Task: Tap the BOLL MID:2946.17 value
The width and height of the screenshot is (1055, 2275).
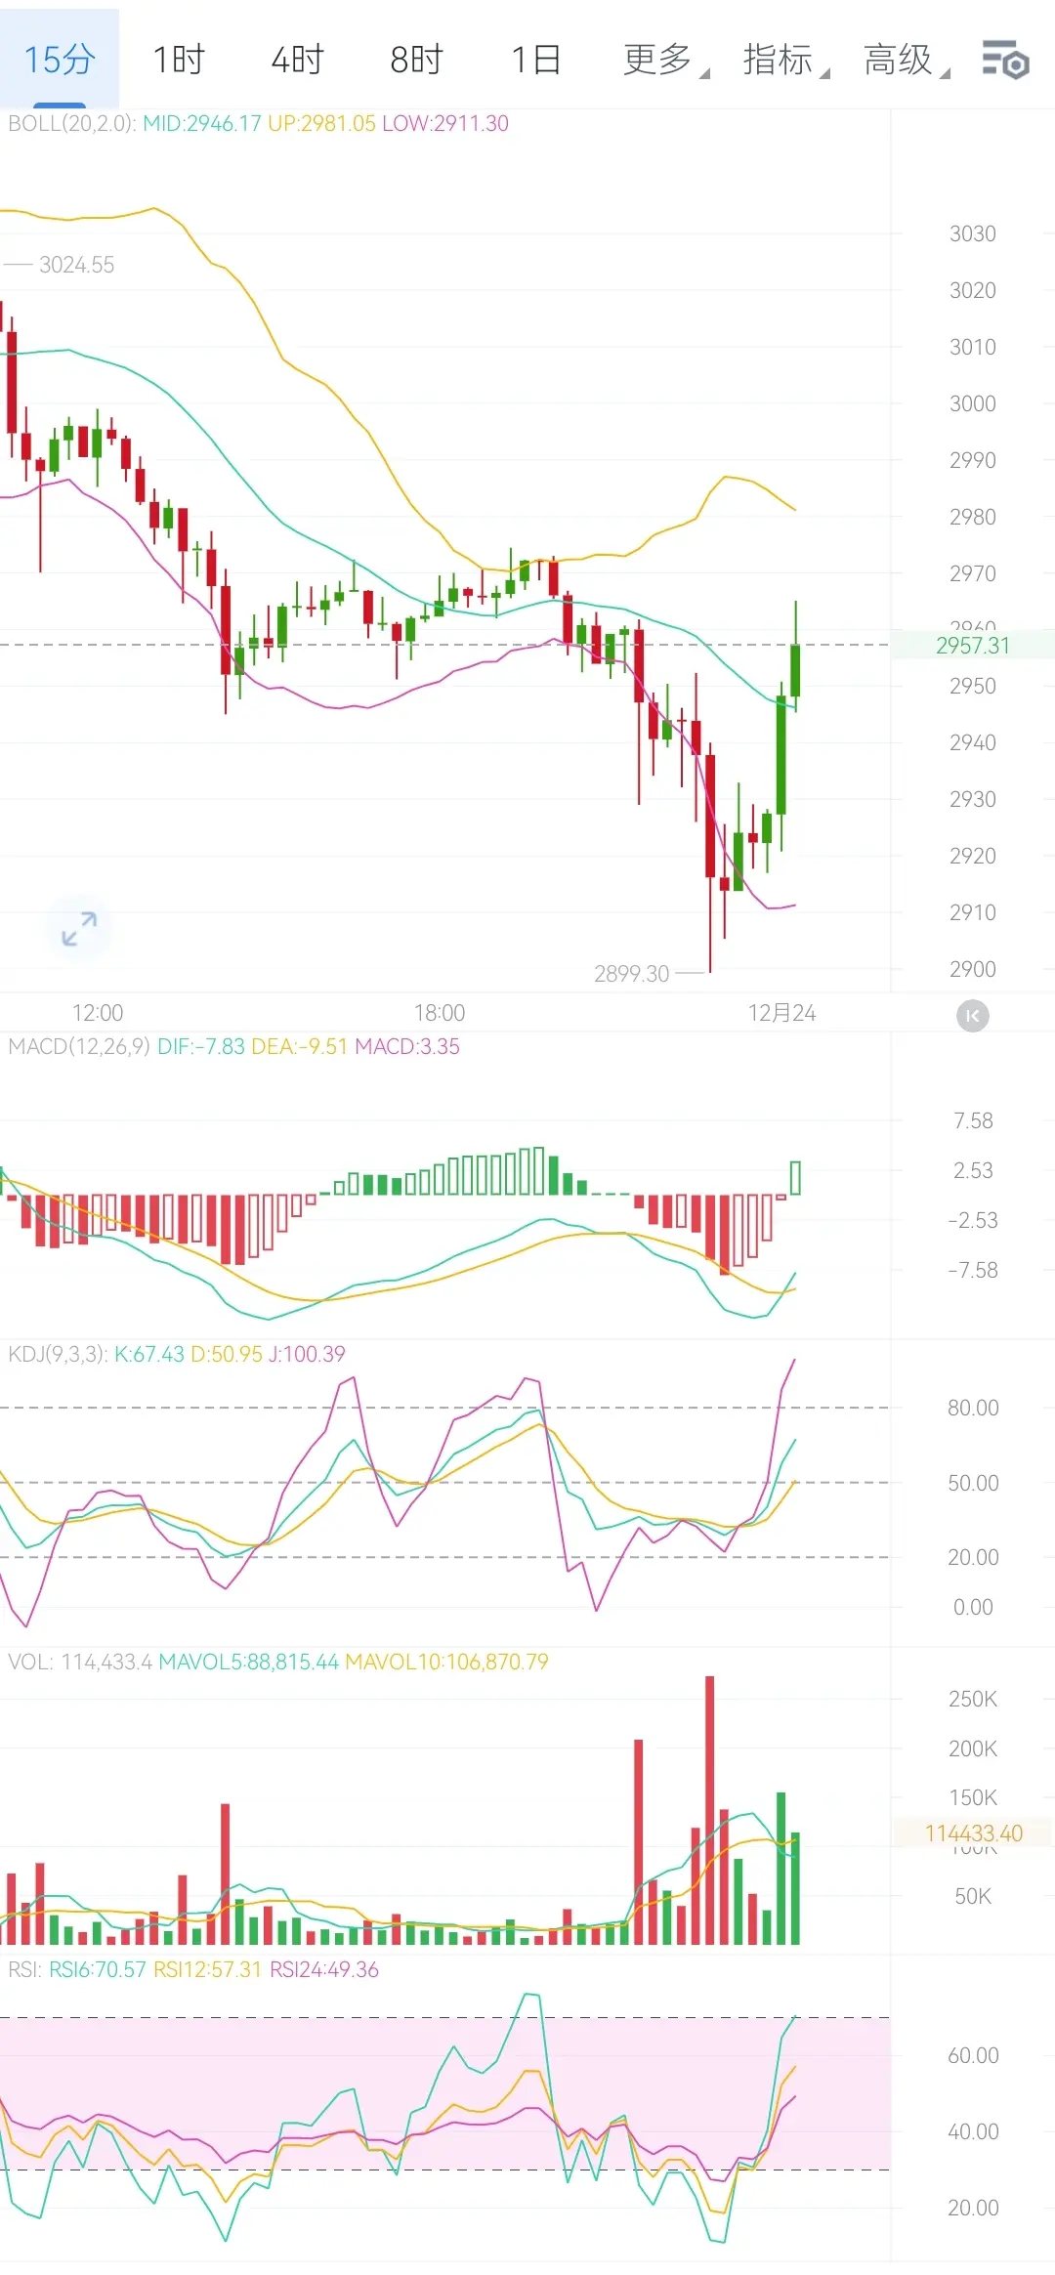Action: (x=201, y=123)
